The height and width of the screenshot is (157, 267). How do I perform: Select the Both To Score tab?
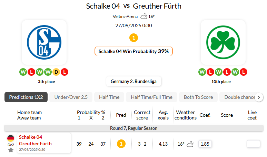[x=198, y=97]
